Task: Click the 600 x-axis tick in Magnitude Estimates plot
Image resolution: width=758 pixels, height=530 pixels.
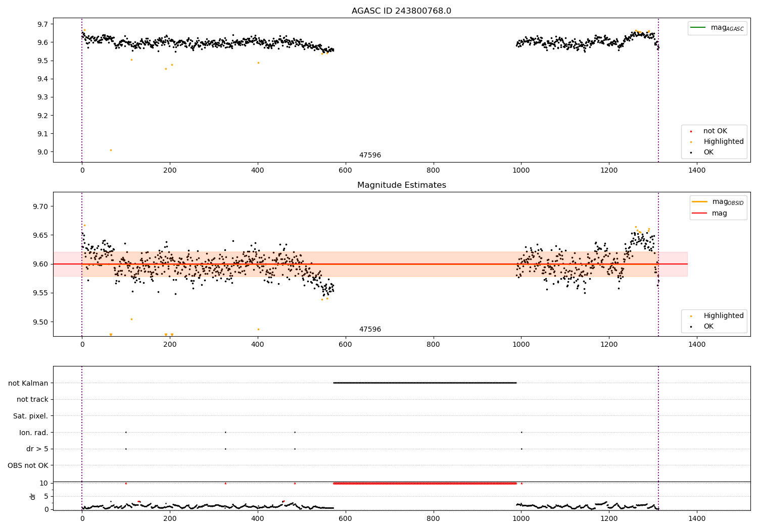Action: pos(345,345)
